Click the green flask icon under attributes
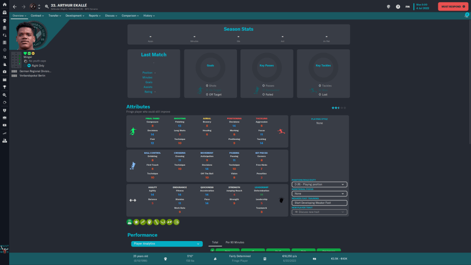The height and width of the screenshot is (265, 471). (x=130, y=222)
